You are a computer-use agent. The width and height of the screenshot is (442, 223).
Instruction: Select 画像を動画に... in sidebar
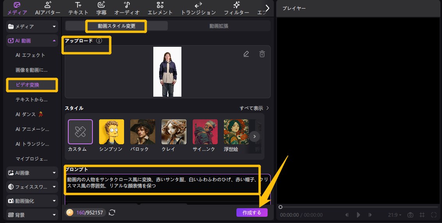31,70
